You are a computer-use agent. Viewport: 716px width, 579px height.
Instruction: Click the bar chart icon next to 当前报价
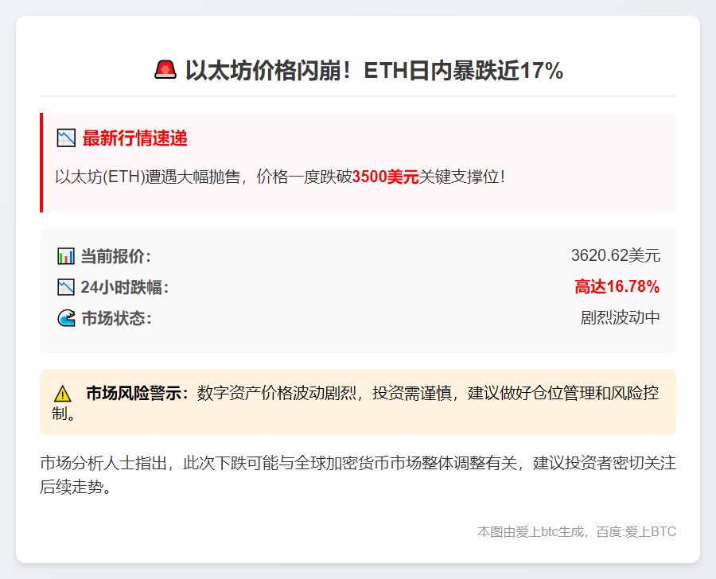tap(66, 256)
